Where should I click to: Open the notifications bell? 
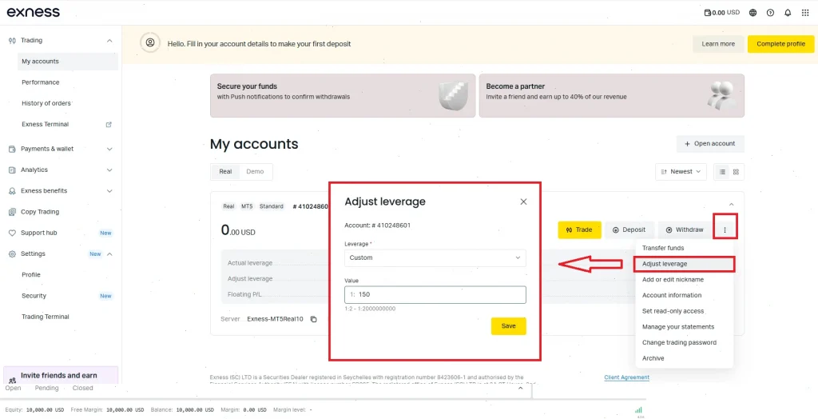[788, 13]
